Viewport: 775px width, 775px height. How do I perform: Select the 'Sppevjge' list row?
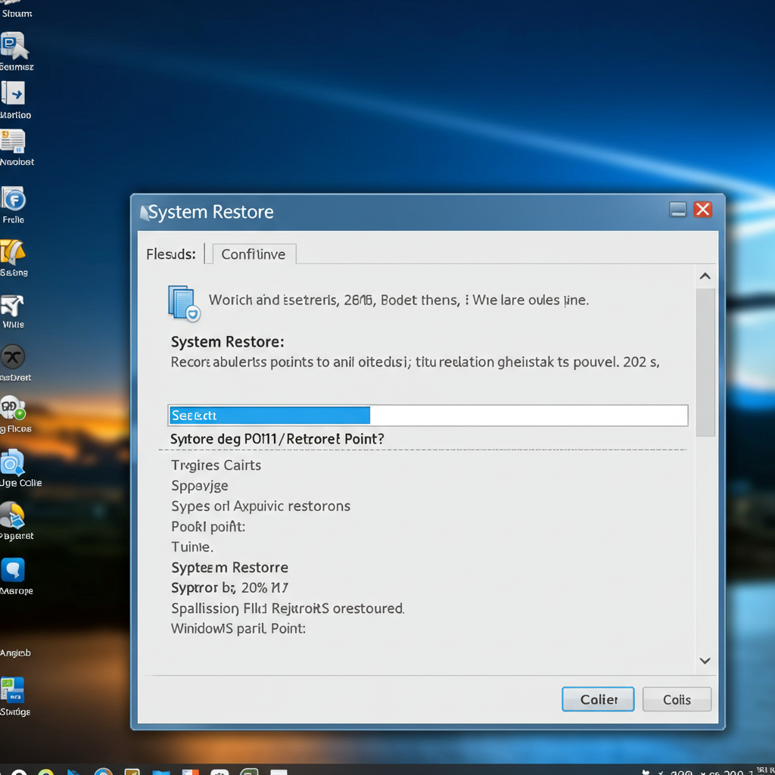pos(200,486)
